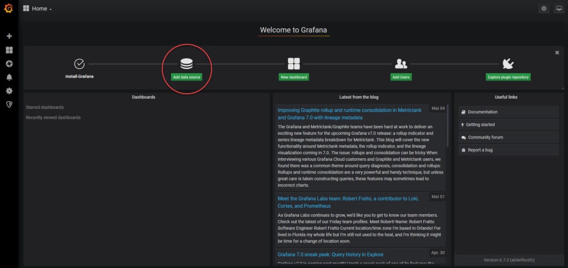Click the plugin plug icon
The image size is (568, 268).
point(508,64)
